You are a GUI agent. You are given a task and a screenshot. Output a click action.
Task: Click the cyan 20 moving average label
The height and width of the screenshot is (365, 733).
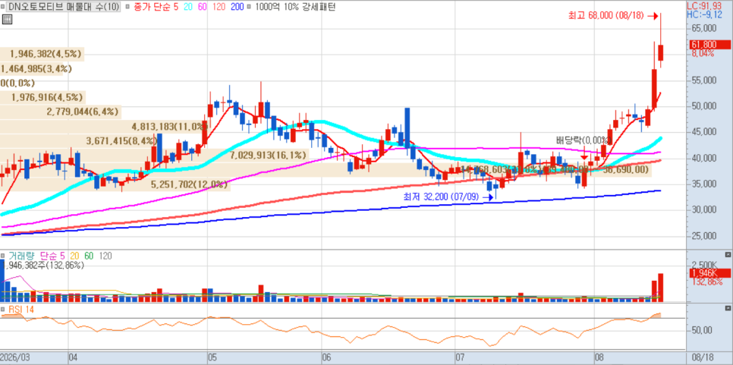click(187, 7)
